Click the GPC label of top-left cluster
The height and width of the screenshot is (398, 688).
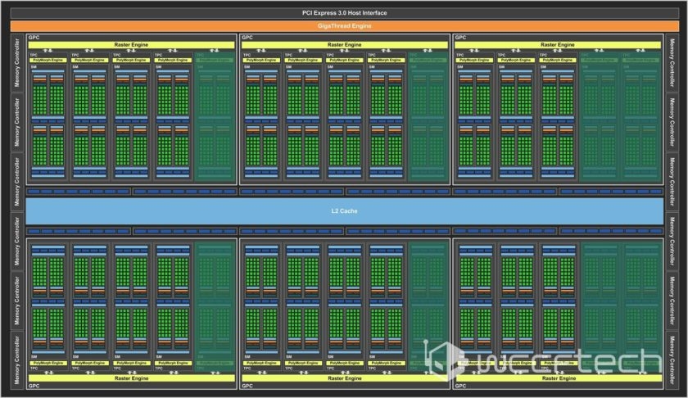(34, 38)
